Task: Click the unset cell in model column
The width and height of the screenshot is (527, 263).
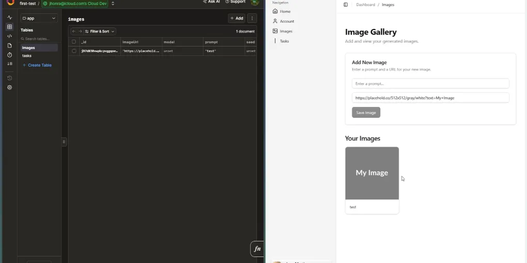Action: click(182, 51)
